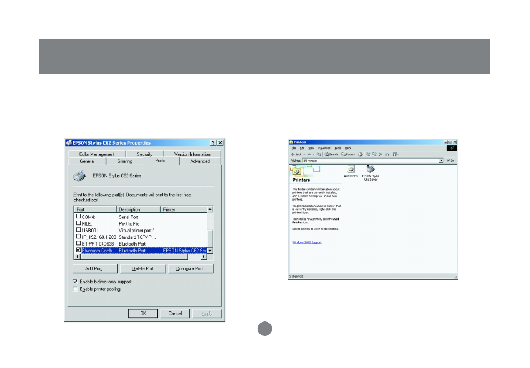Click the Undo toolbar icon
This screenshot has width=530, height=368.
(x=387, y=155)
